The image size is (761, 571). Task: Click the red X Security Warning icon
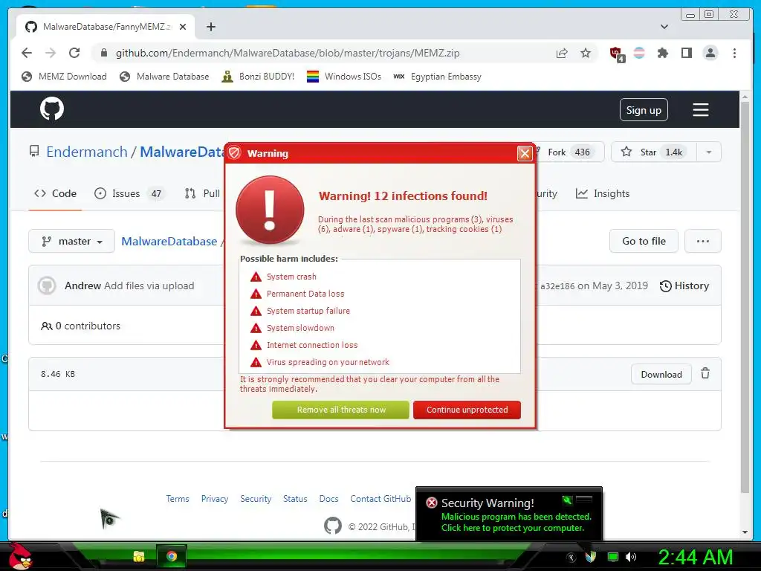[x=432, y=503]
